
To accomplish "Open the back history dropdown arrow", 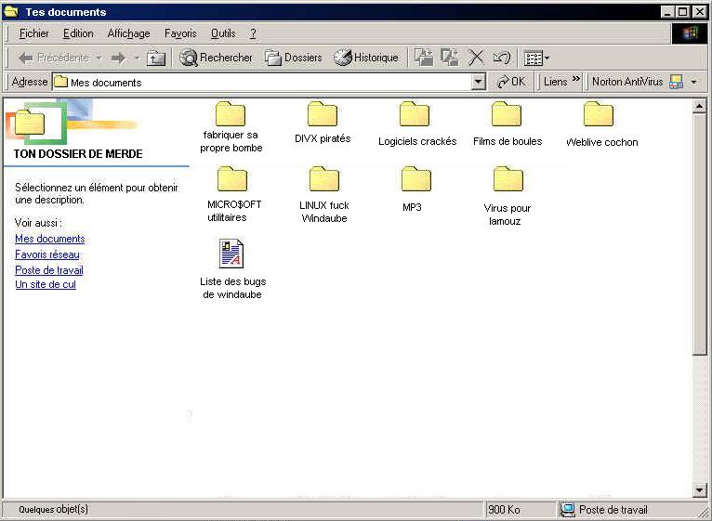I will 99,58.
